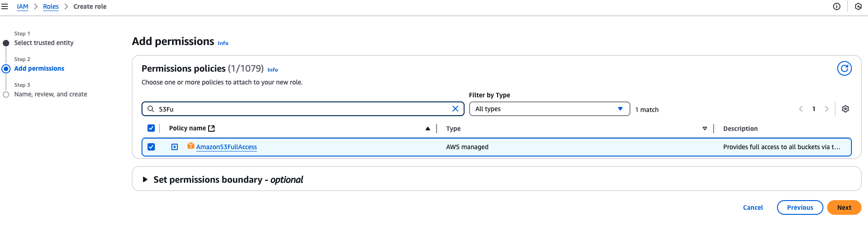
Task: Click the search magnifier icon
Action: pos(151,109)
